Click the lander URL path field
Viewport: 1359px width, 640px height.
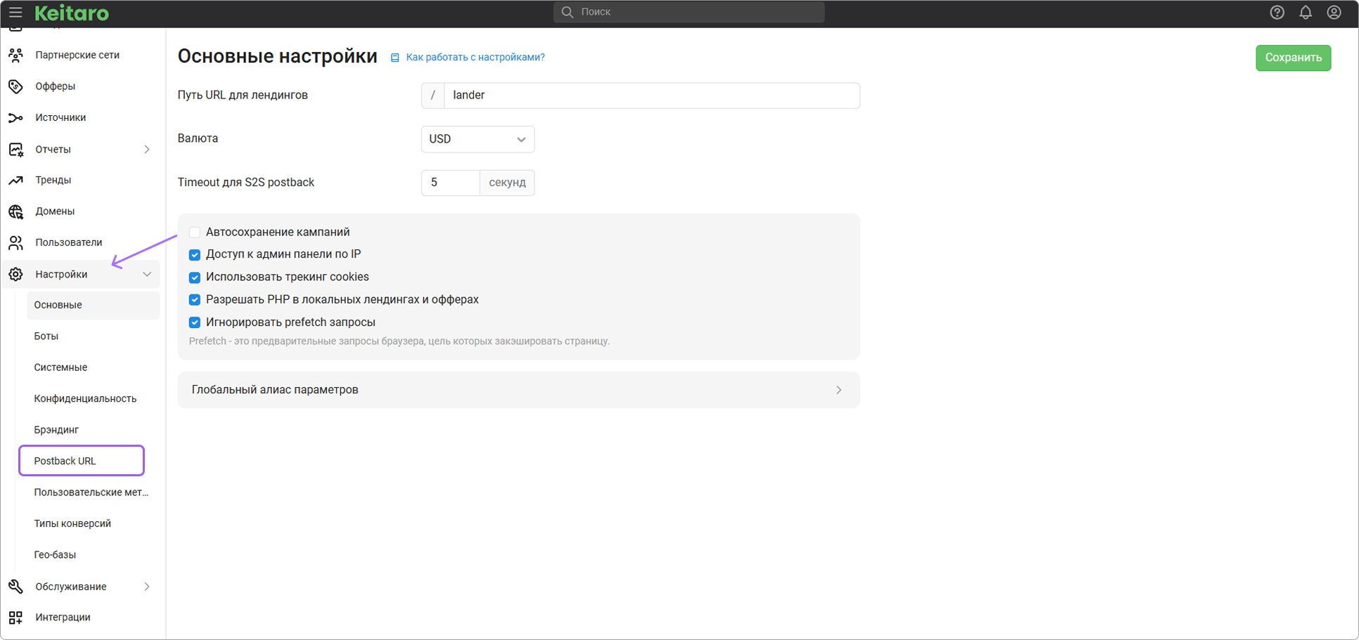point(650,96)
